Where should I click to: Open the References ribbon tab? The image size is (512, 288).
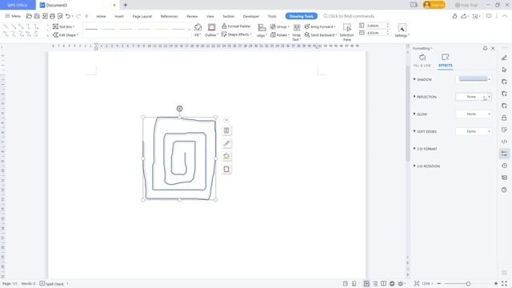tap(169, 16)
